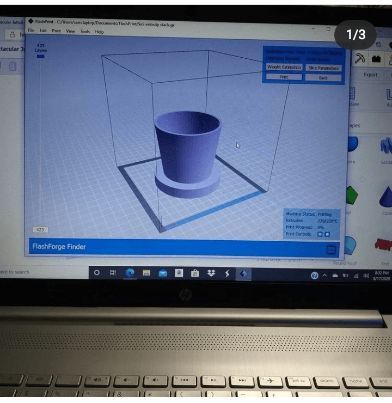392x403 pixels.
Task: Click the trash delete icon in Tinkercad
Action: pyautogui.click(x=13, y=66)
